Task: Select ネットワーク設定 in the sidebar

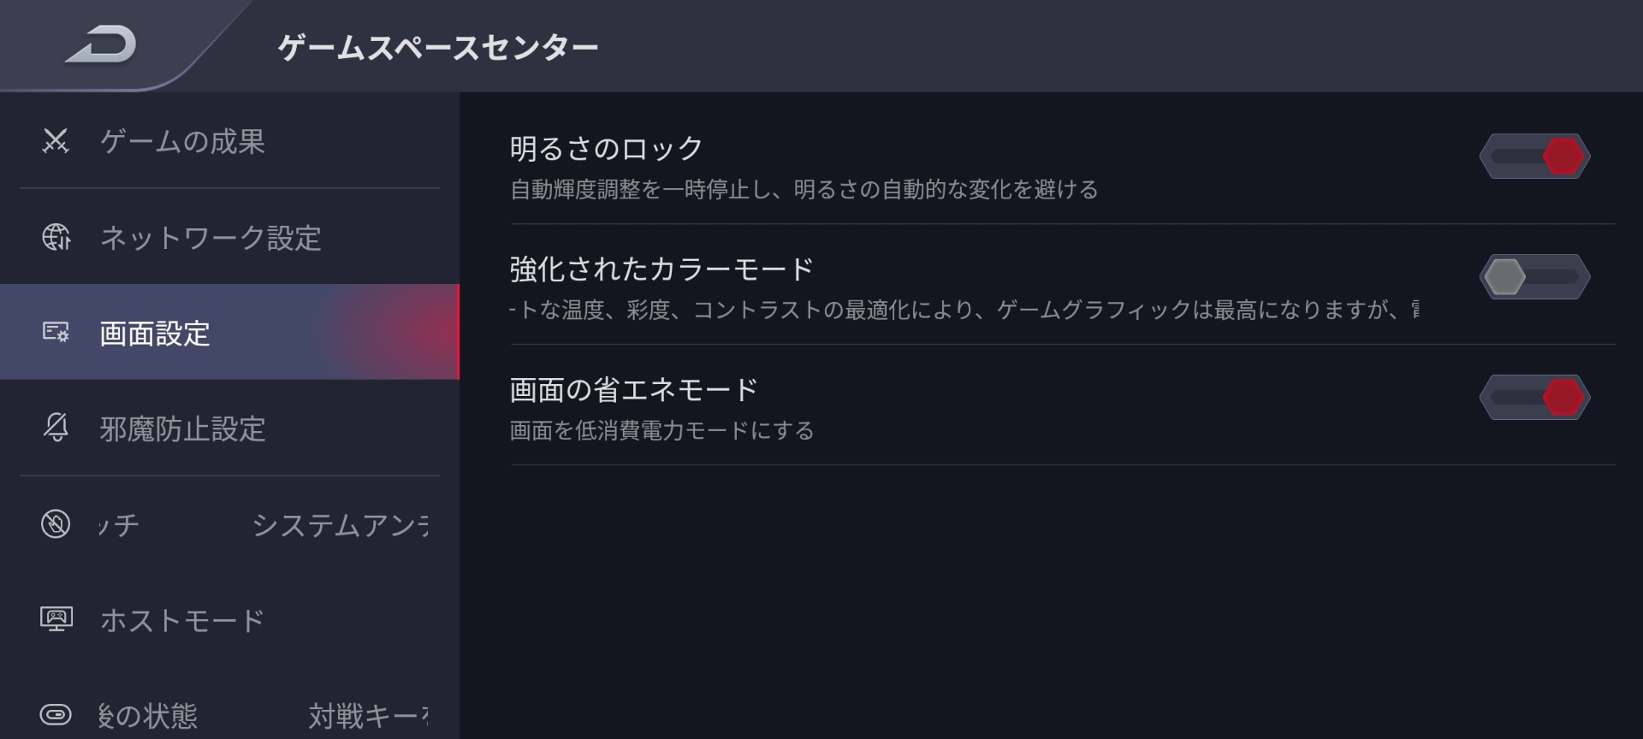Action: click(211, 238)
